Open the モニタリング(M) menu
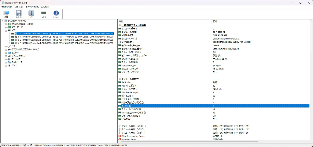Viewport: 313px width, 147px height. (32, 7)
